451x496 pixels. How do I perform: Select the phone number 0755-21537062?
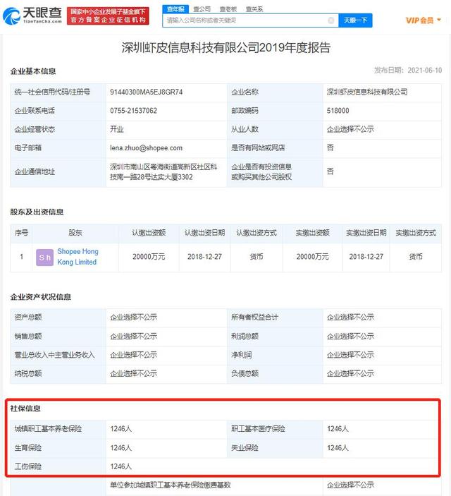point(133,111)
